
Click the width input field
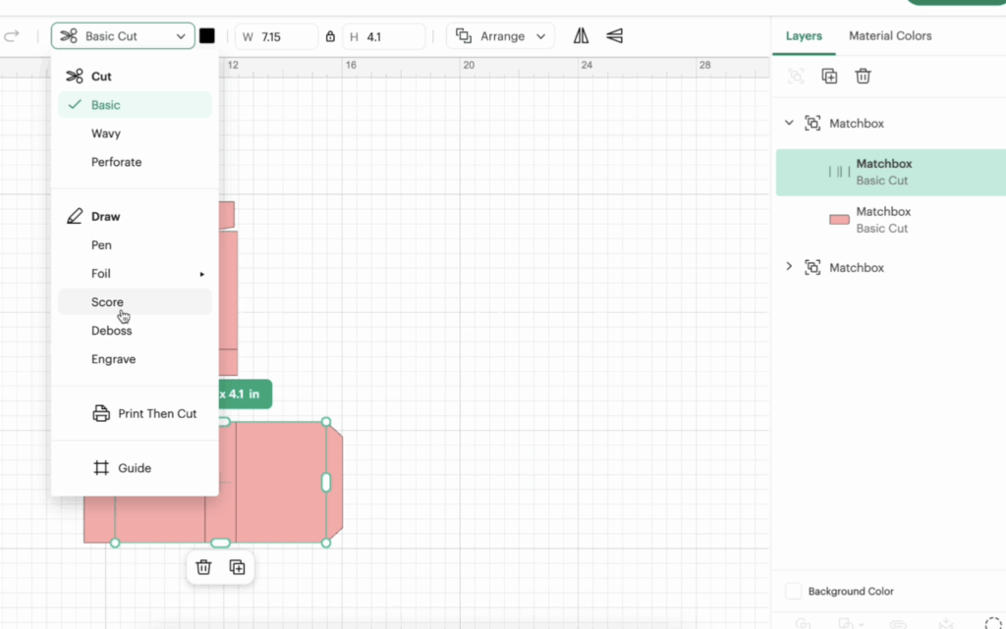click(285, 37)
